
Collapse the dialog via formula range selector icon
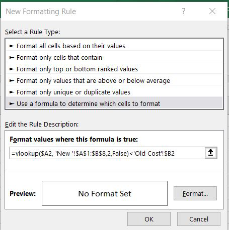tap(211, 153)
